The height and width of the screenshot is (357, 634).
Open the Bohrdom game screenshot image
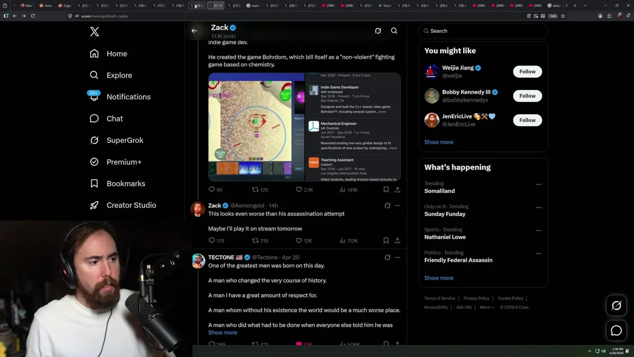pos(256,127)
